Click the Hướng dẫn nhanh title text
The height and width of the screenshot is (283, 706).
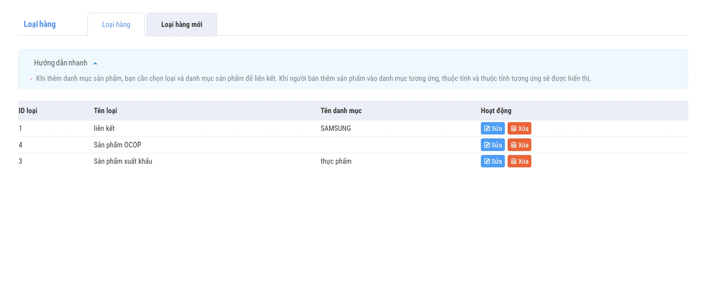60,63
